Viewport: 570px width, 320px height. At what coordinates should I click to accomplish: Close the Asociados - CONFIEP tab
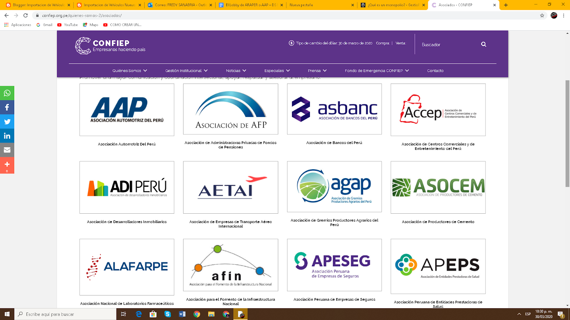coord(494,5)
